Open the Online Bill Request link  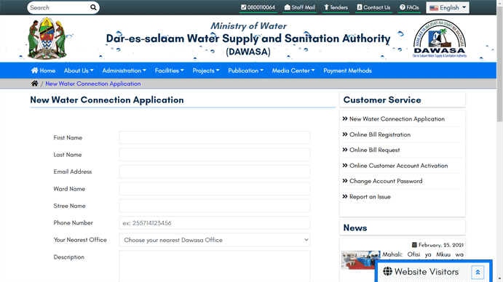coord(374,150)
